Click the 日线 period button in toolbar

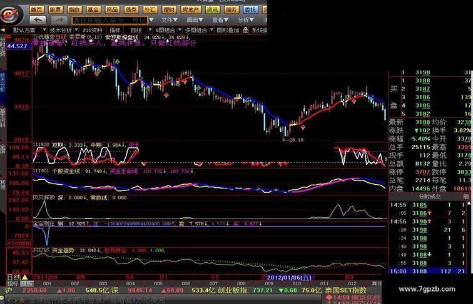click(x=136, y=30)
